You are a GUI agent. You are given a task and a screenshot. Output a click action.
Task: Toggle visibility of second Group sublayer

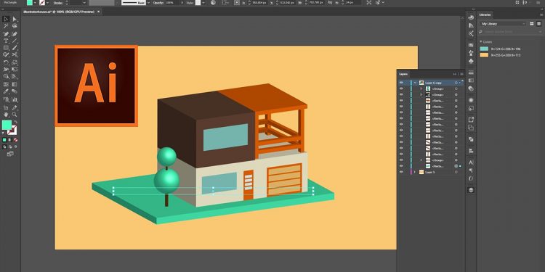[401, 95]
